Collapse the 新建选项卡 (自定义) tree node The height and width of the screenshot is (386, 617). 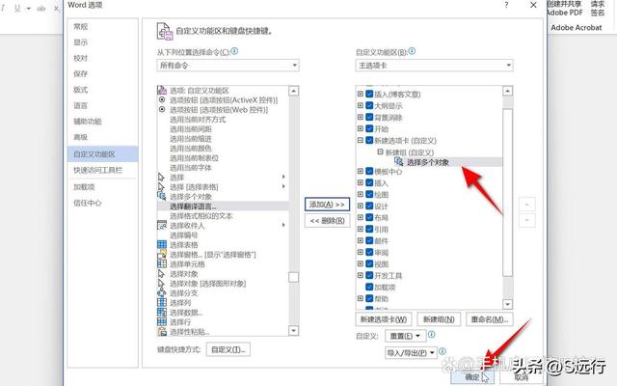click(360, 140)
